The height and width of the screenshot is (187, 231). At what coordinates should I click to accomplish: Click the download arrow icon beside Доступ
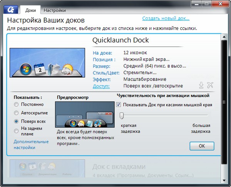(x=201, y=85)
